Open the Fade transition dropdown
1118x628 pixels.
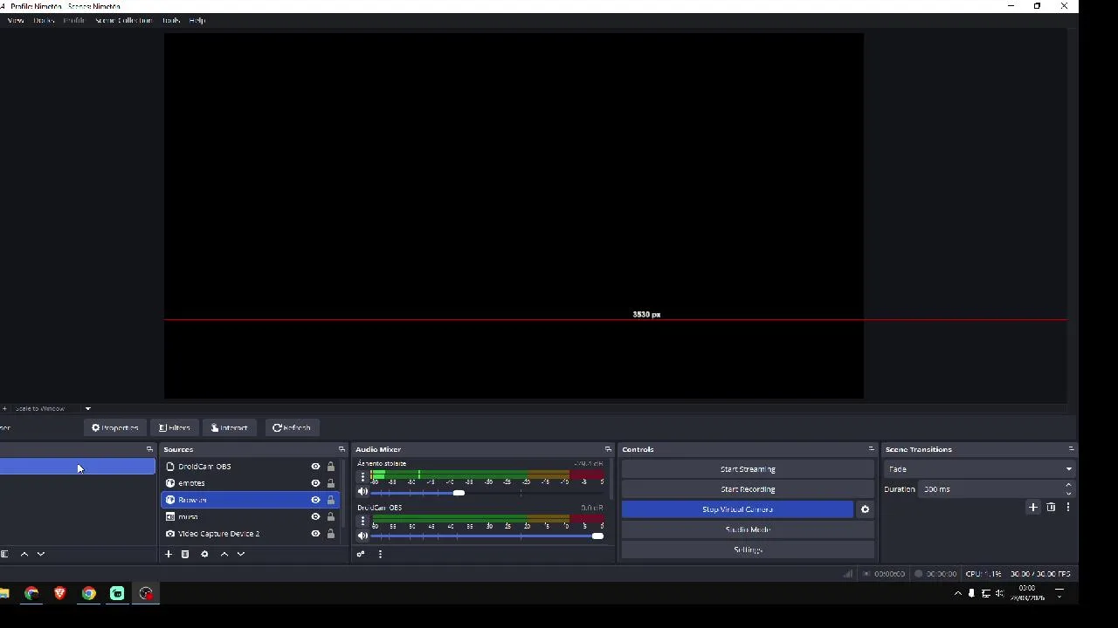pyautogui.click(x=978, y=469)
